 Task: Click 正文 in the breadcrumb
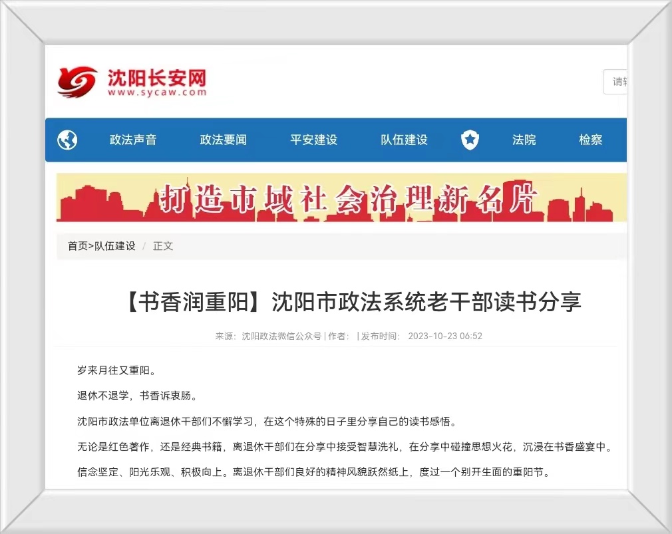point(163,246)
